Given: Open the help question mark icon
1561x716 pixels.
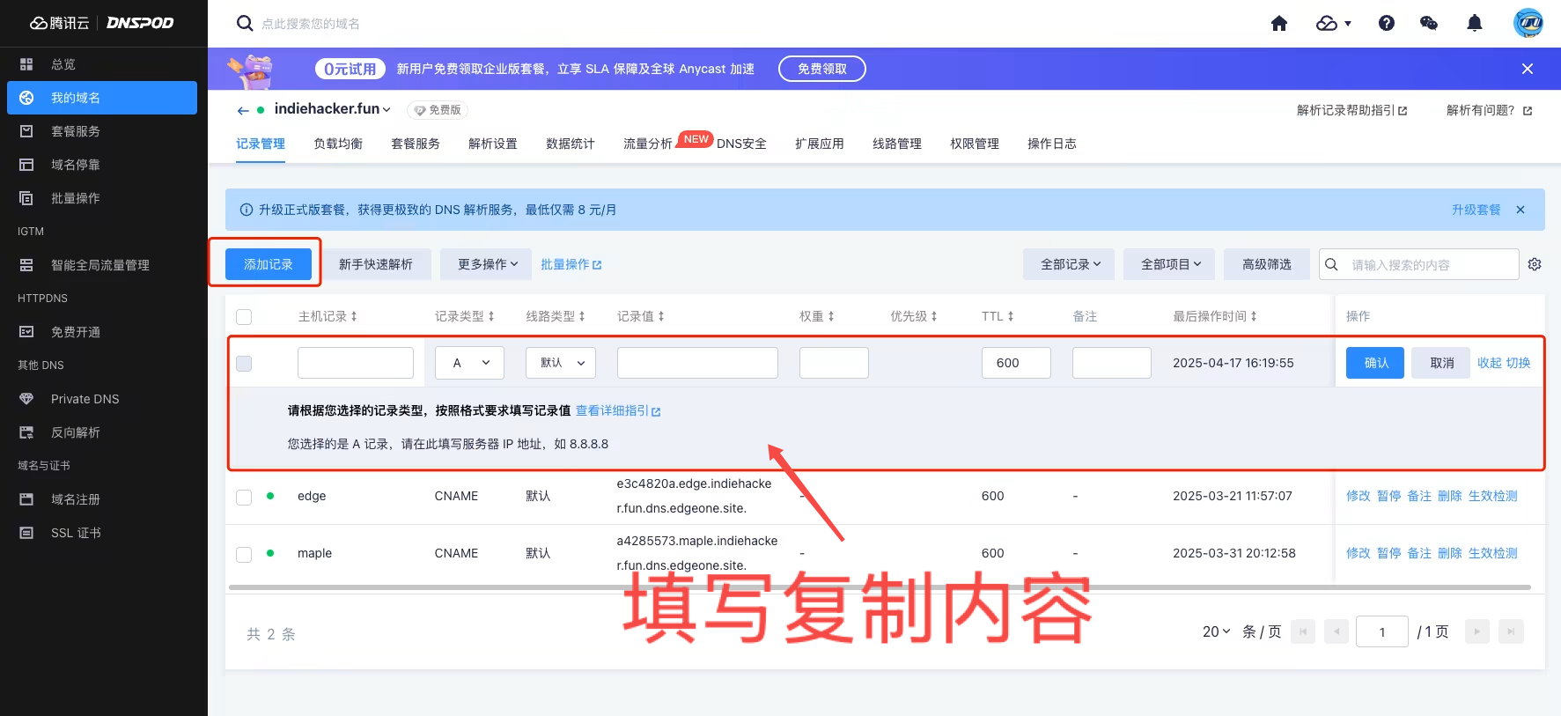Looking at the screenshot, I should (x=1387, y=24).
